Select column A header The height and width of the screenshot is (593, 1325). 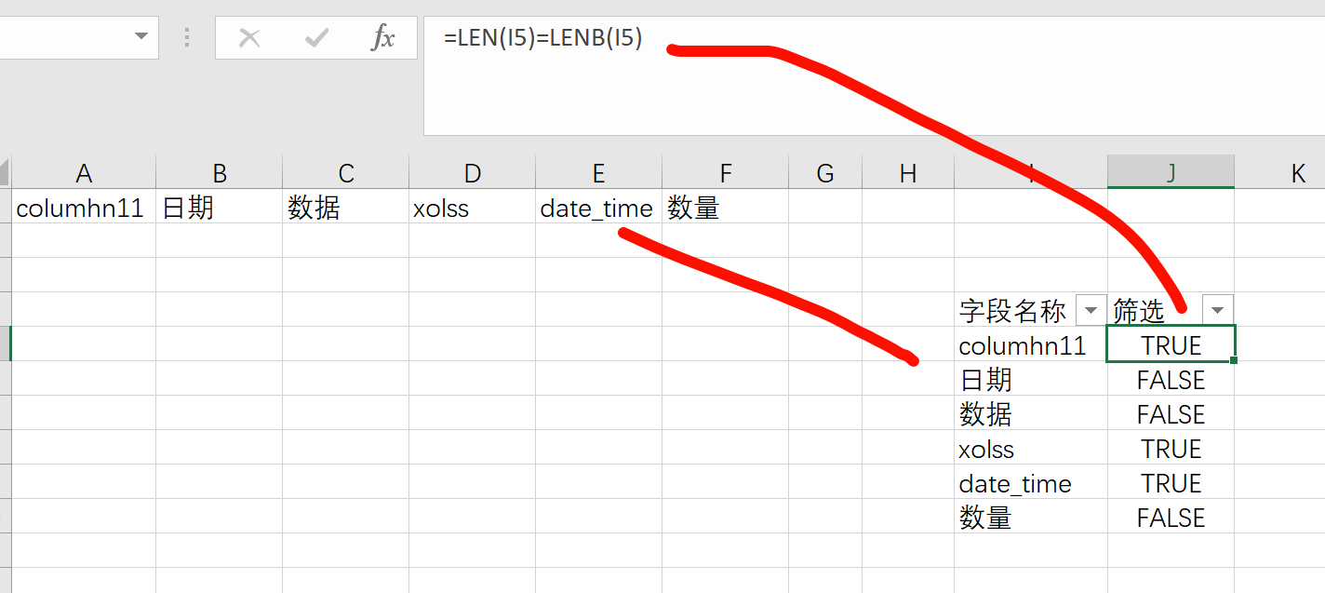click(x=84, y=173)
